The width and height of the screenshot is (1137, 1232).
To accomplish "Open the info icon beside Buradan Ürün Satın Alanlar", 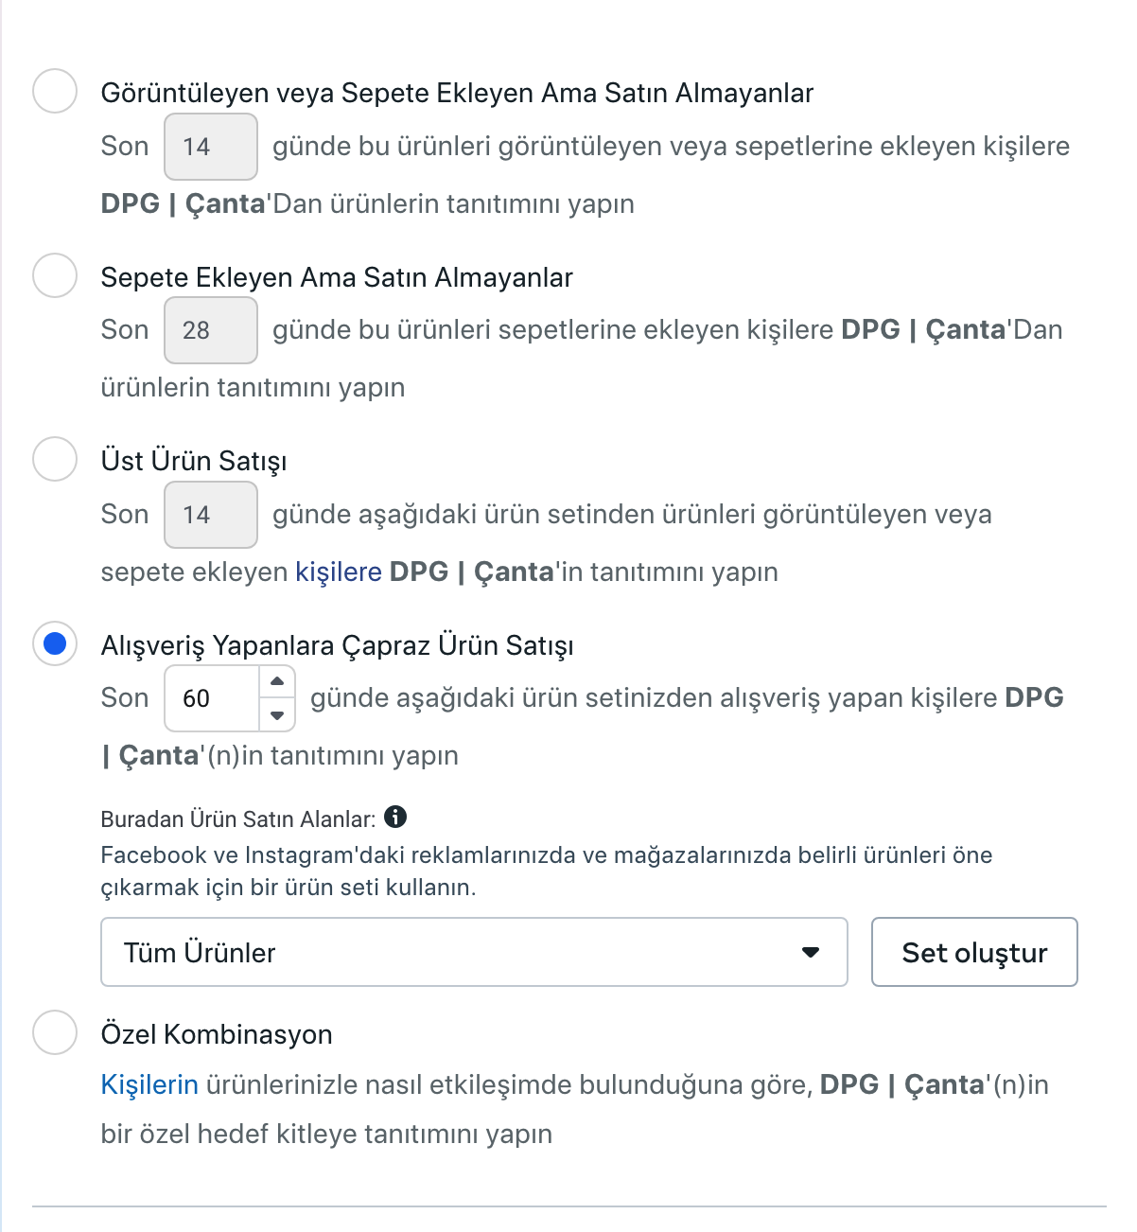I will pos(395,817).
